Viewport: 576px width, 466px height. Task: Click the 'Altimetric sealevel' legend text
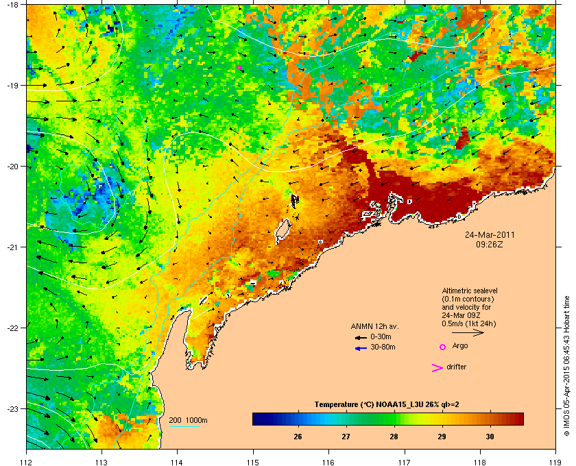[470, 291]
